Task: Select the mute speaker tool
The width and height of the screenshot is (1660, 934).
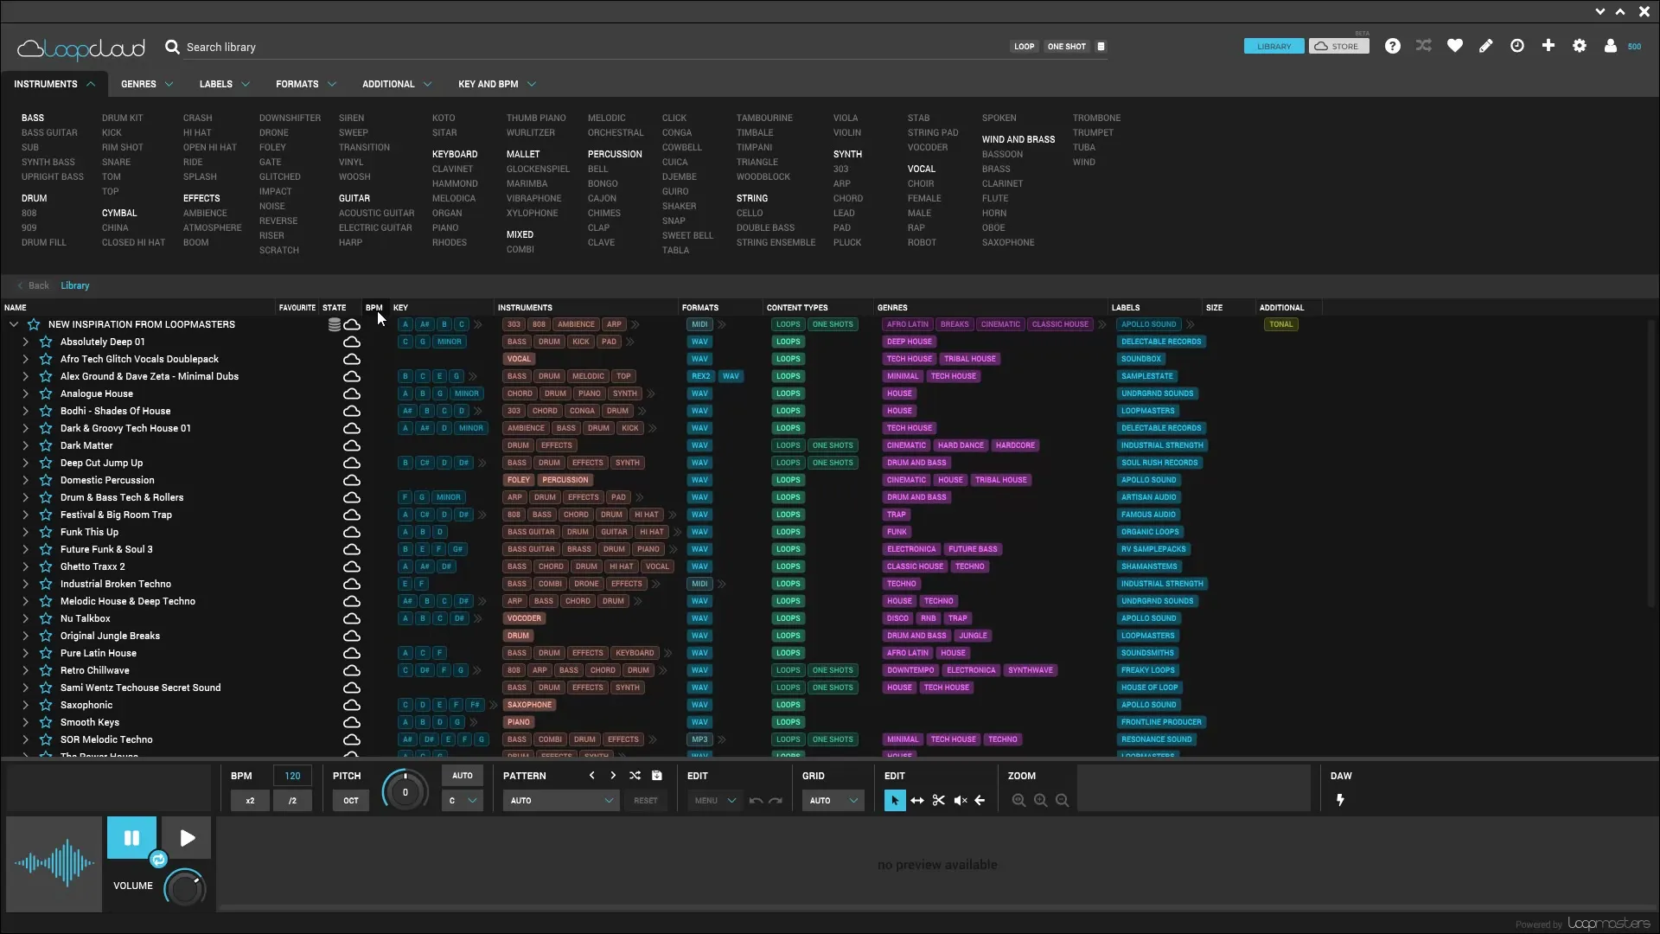Action: point(960,801)
